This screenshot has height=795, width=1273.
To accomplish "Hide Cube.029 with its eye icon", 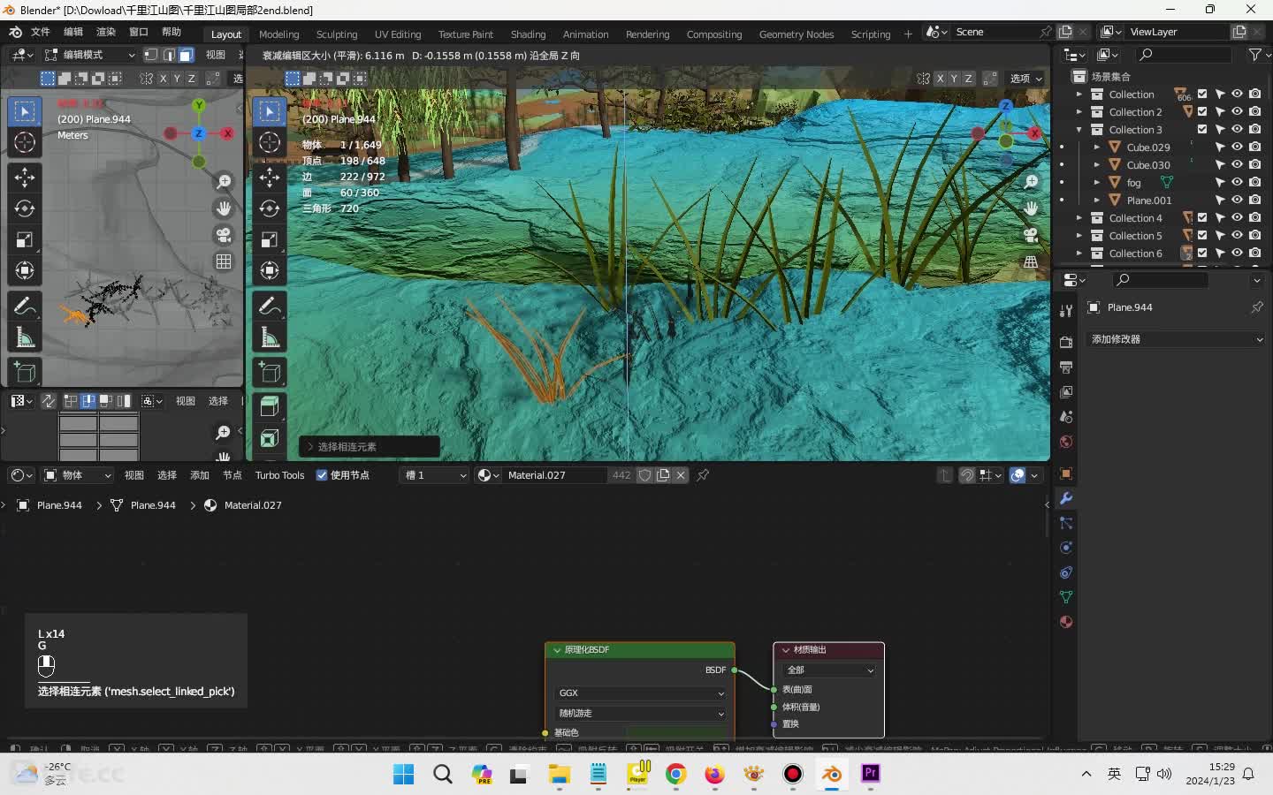I will (x=1238, y=147).
